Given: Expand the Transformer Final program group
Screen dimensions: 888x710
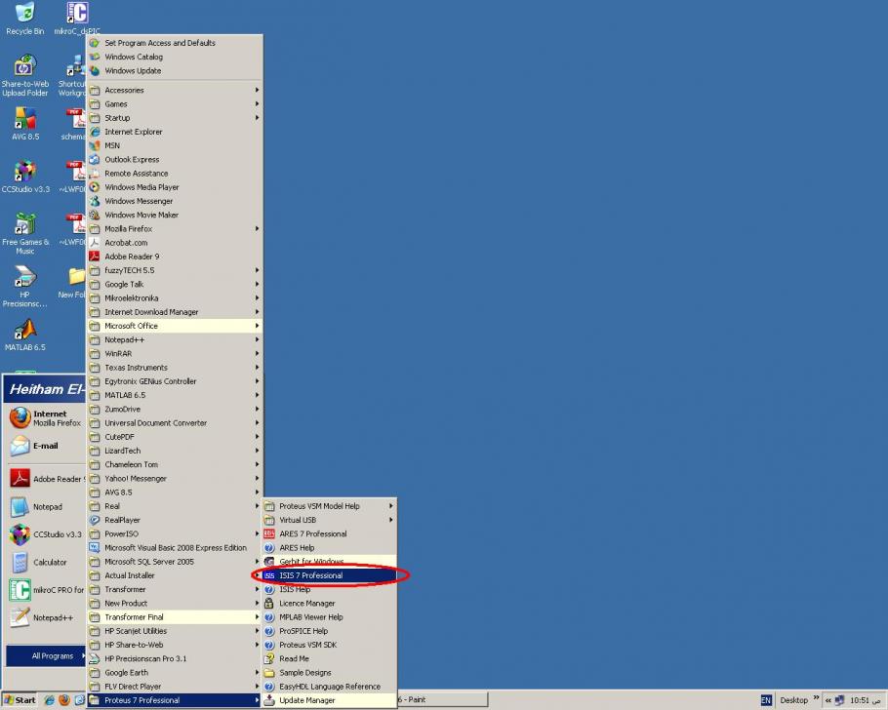Looking at the screenshot, I should (175, 617).
